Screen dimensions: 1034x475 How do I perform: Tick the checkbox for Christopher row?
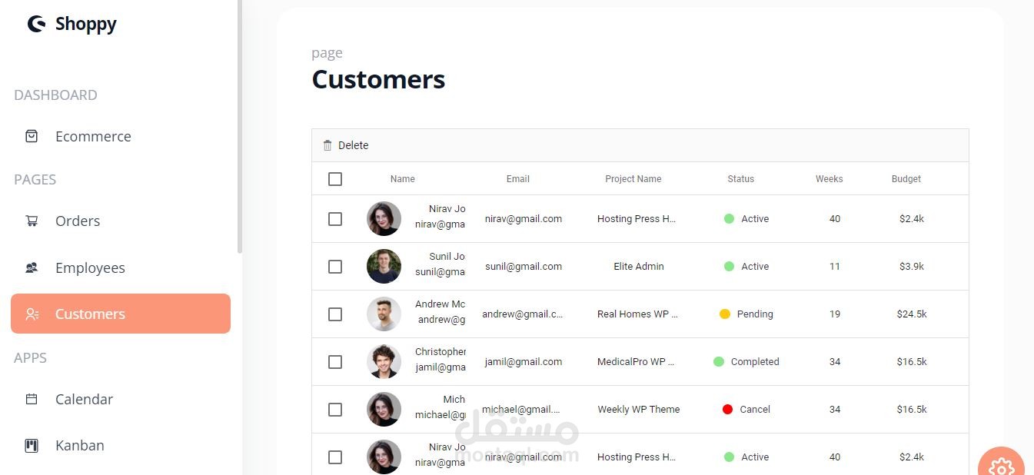tap(335, 362)
